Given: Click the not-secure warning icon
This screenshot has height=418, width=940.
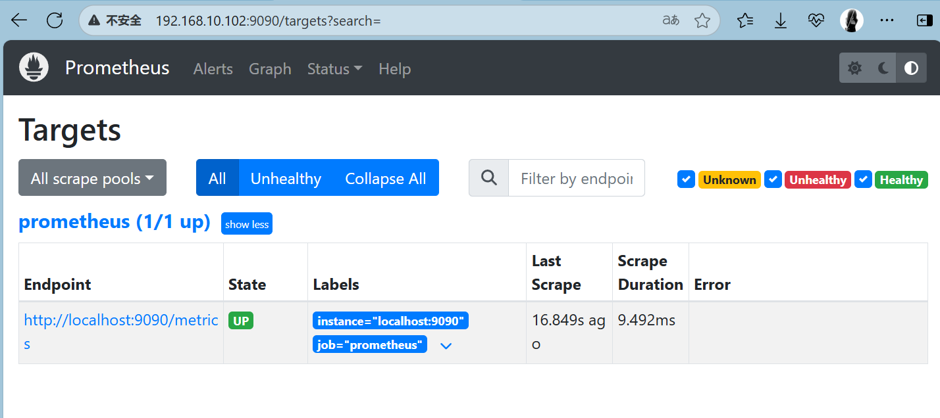Looking at the screenshot, I should (95, 20).
